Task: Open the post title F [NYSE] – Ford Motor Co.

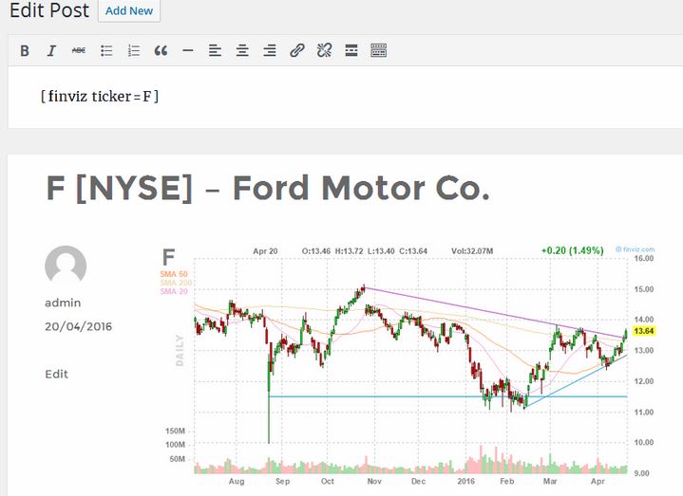Action: tap(267, 189)
